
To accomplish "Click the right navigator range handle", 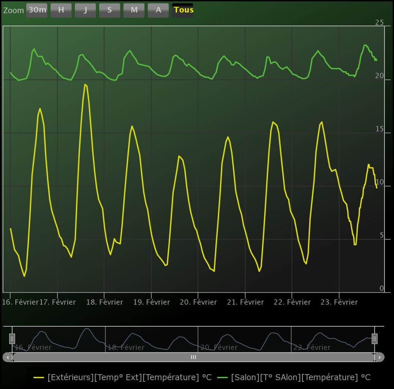I will (374, 338).
